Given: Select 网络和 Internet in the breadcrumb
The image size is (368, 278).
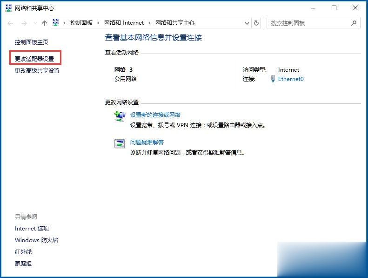Looking at the screenshot, I should tap(124, 23).
